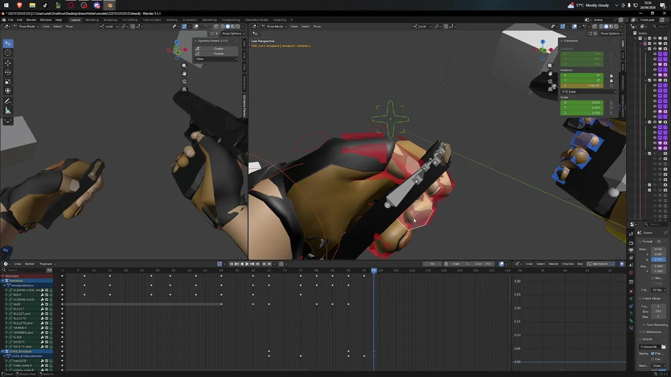This screenshot has width=671, height=377.
Task: Play the animation in timeline
Action: coord(247,264)
